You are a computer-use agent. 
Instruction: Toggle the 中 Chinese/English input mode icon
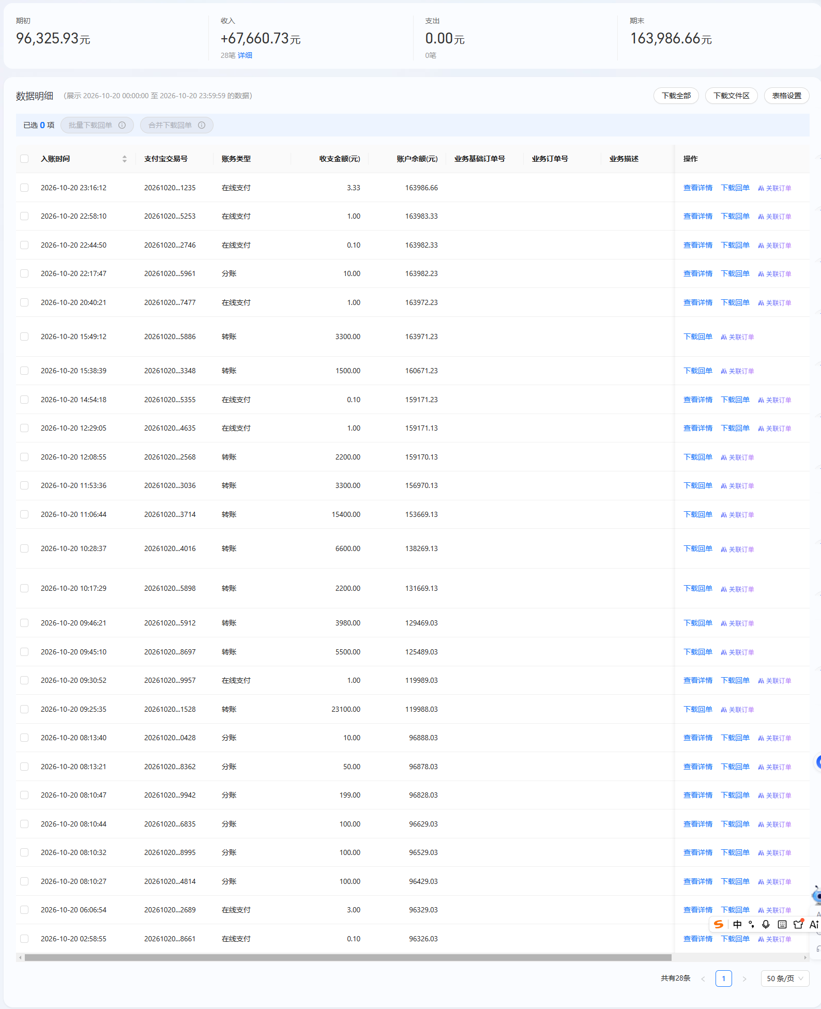point(737,924)
